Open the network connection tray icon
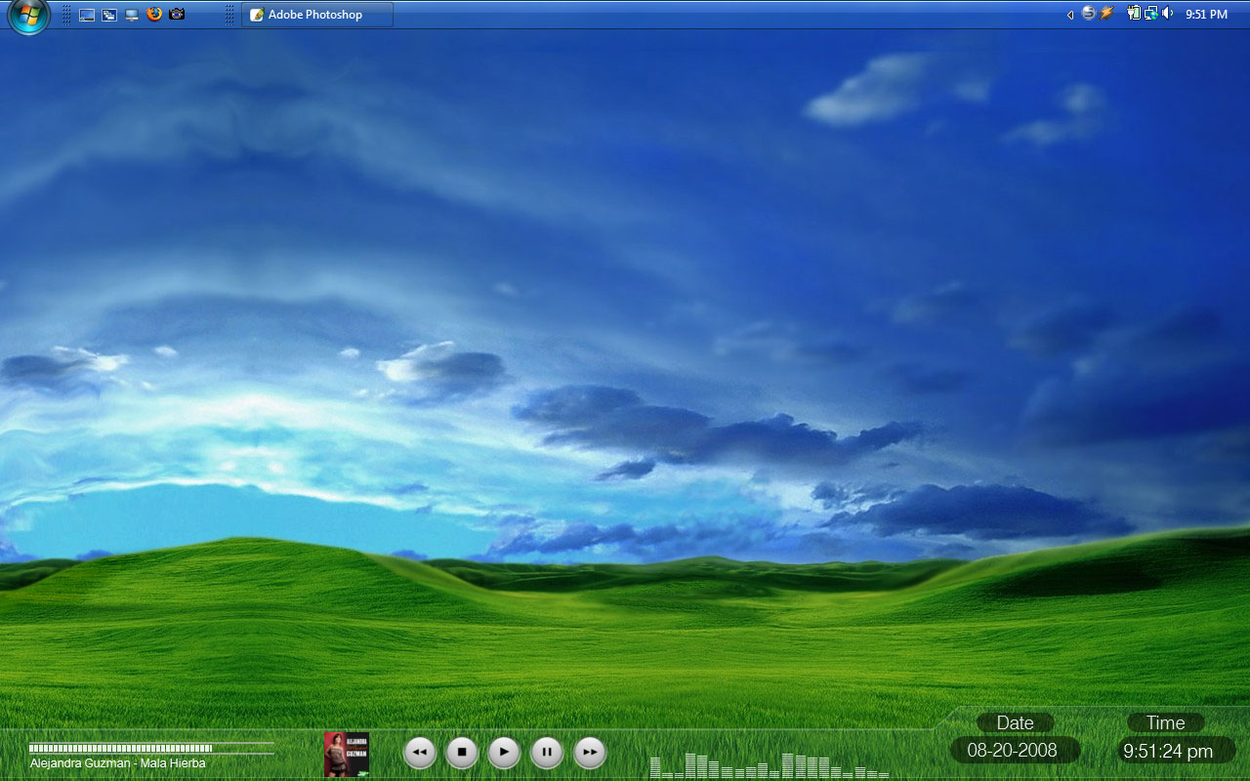The image size is (1250, 781). click(x=1150, y=14)
